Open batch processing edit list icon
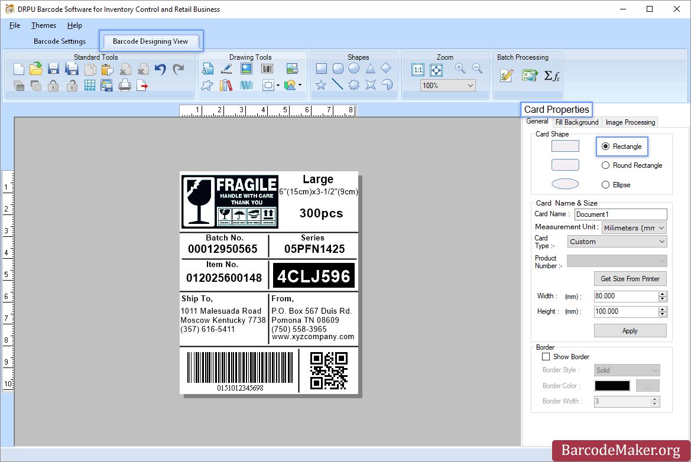This screenshot has height=462, width=691. pos(507,76)
